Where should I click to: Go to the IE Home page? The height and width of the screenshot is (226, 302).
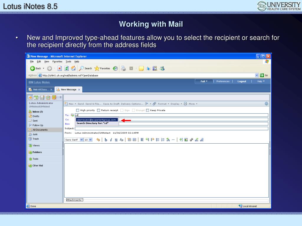pos(73,68)
